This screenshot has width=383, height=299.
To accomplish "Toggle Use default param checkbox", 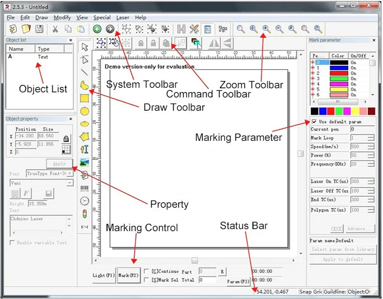I will tap(315, 121).
